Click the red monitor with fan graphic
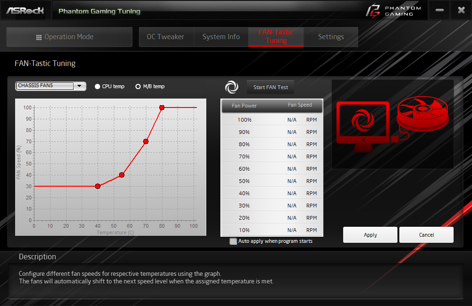 tap(363, 126)
